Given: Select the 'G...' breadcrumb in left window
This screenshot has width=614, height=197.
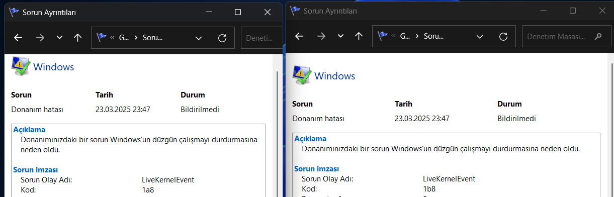Looking at the screenshot, I should [x=124, y=38].
